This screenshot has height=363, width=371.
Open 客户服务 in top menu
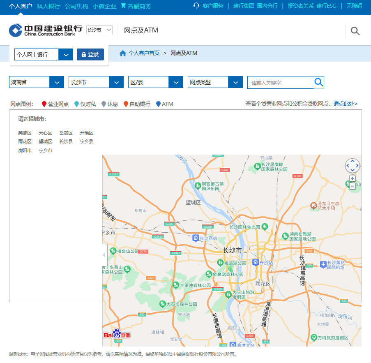click(x=213, y=6)
